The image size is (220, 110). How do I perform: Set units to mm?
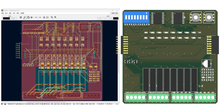click(111, 18)
